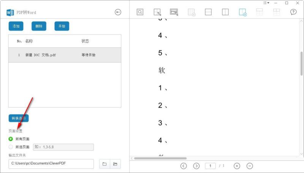Click the grayed row layout icon

pos(260,12)
